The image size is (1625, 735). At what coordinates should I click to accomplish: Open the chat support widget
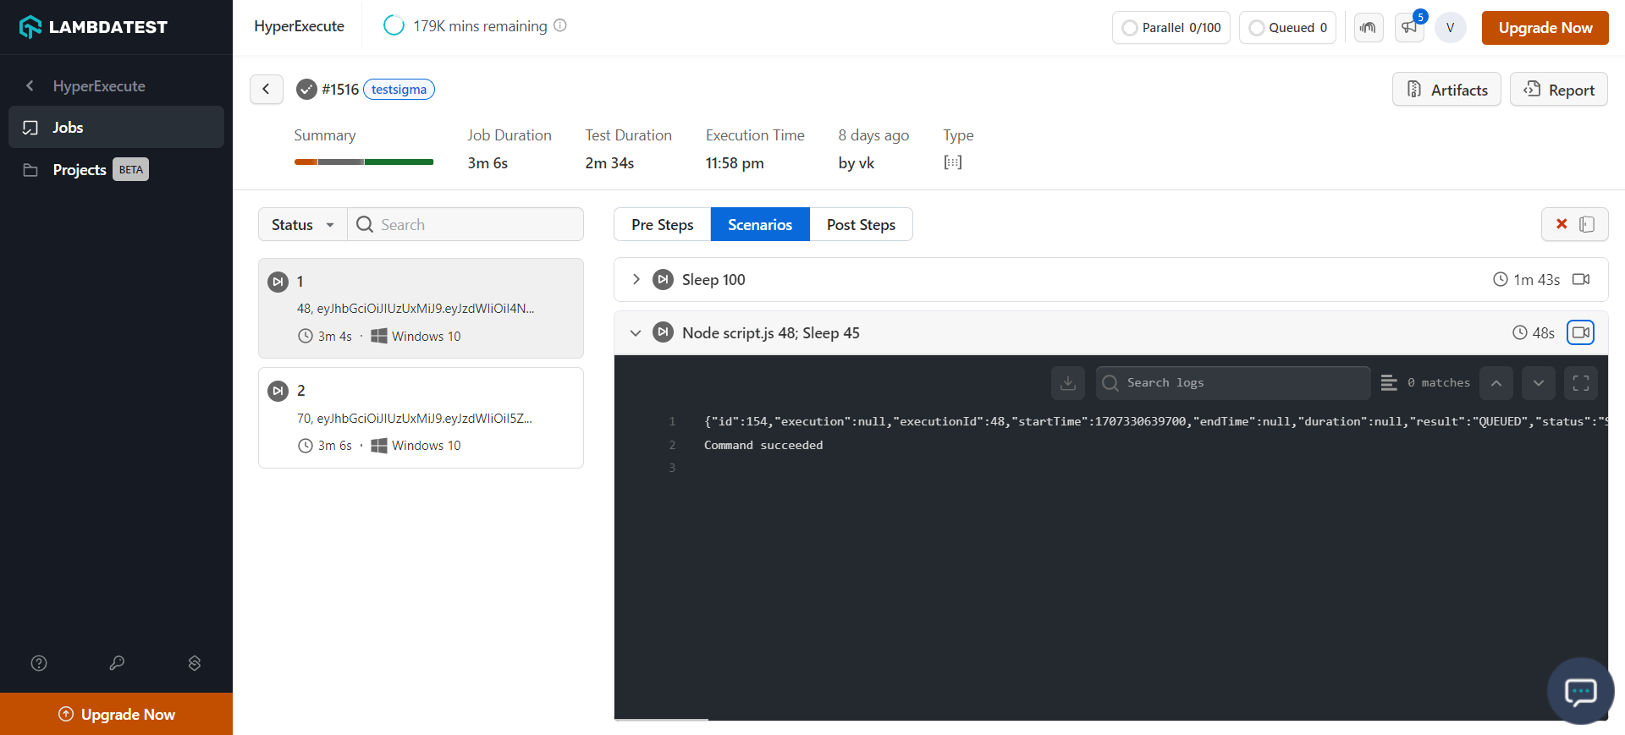[x=1580, y=691]
